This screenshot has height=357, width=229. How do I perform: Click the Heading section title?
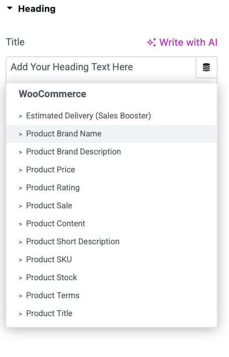(x=37, y=9)
